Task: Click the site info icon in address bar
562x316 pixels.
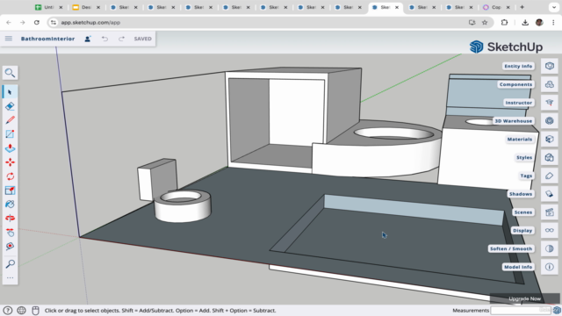Action: (x=54, y=22)
